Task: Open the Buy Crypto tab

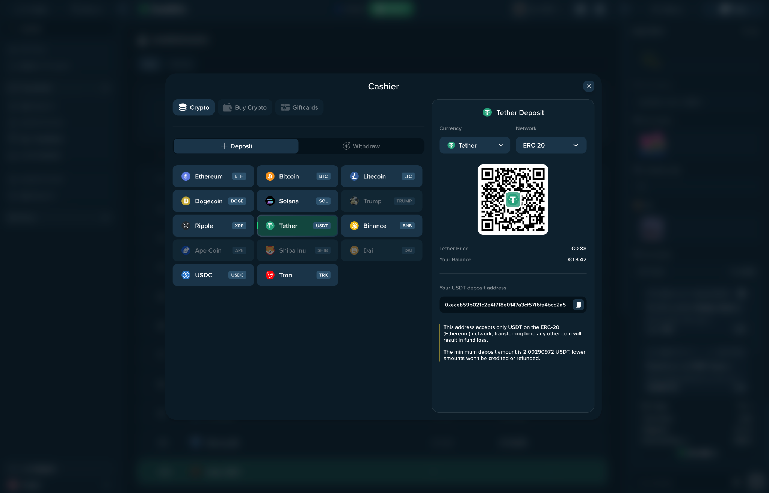Action: pos(245,107)
